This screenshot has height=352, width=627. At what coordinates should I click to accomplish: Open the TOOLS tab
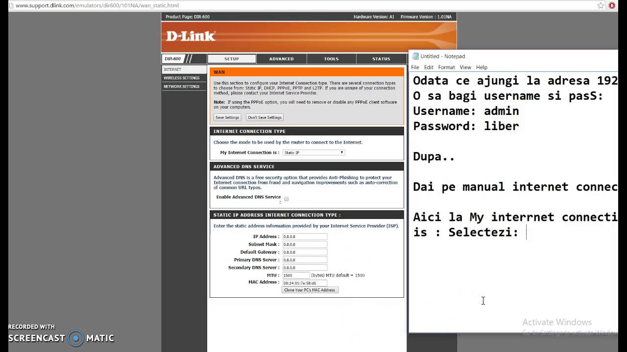tap(332, 59)
